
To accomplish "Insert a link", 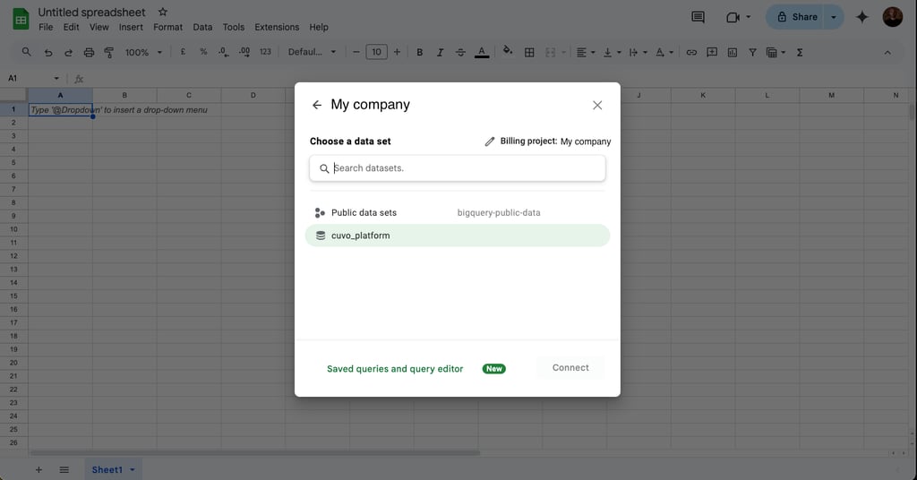I will click(x=691, y=53).
